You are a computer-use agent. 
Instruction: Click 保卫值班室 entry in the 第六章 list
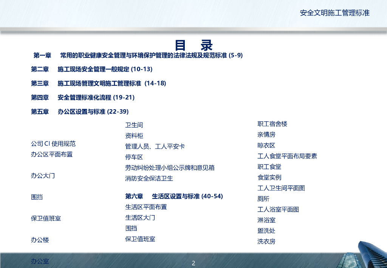tap(140, 239)
